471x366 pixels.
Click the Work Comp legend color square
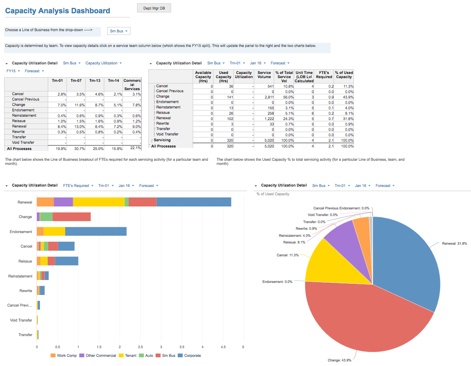pos(53,356)
